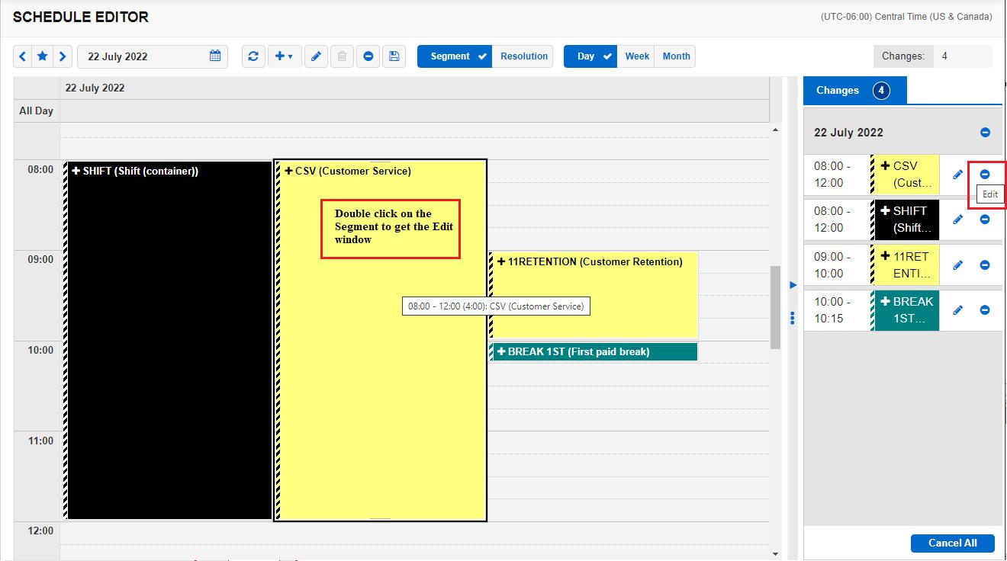The height and width of the screenshot is (561, 1007).
Task: Edit the CSV change entry with its pencil icon
Action: pos(957,174)
